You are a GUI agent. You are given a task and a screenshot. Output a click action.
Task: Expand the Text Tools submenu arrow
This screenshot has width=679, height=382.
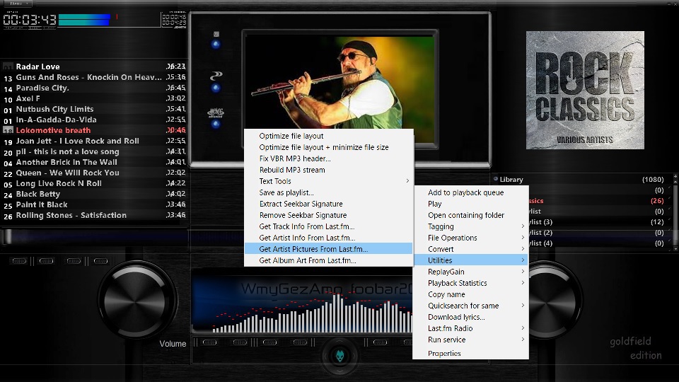click(407, 181)
